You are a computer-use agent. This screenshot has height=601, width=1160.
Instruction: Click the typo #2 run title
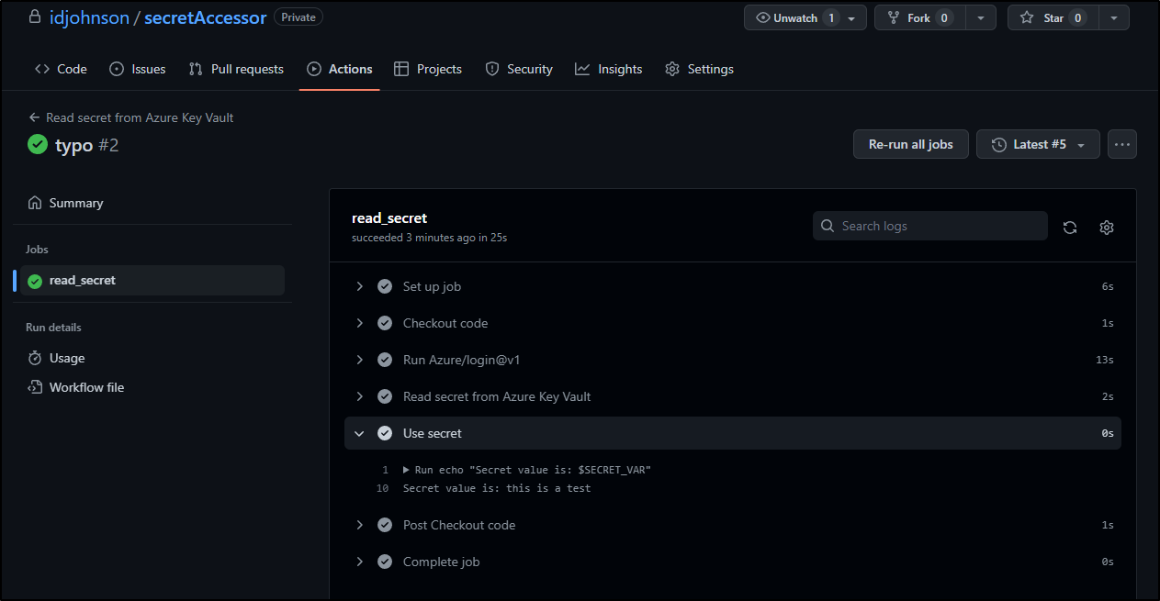(x=87, y=145)
